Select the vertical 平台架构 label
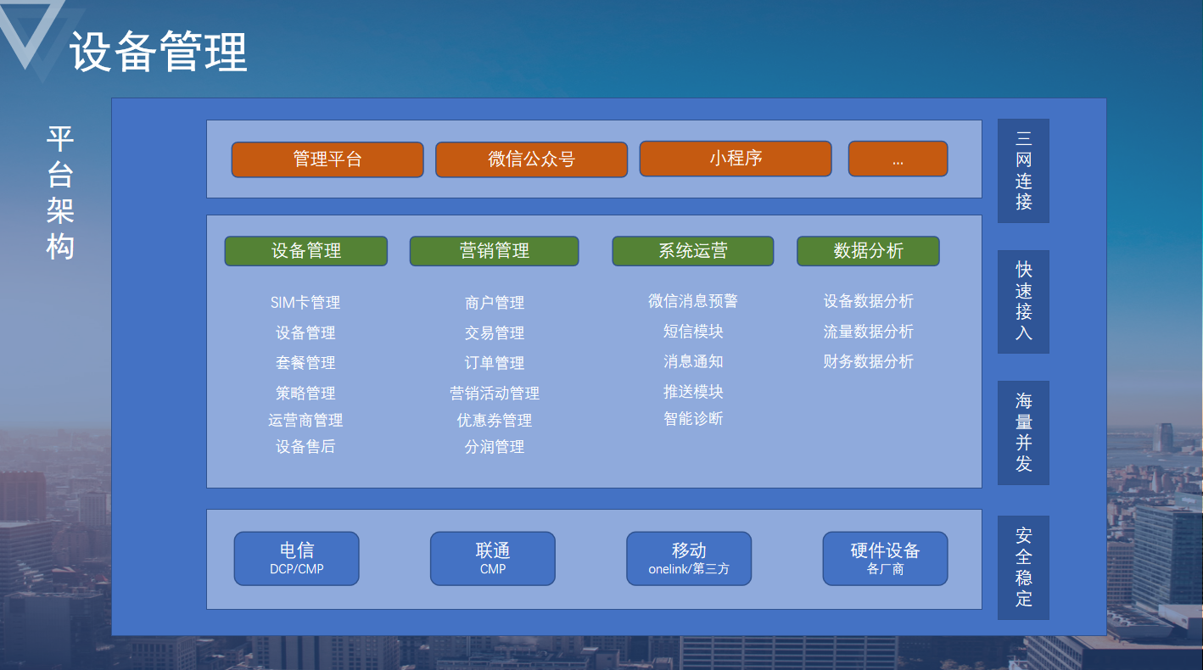Viewport: 1203px width, 670px height. [60, 193]
